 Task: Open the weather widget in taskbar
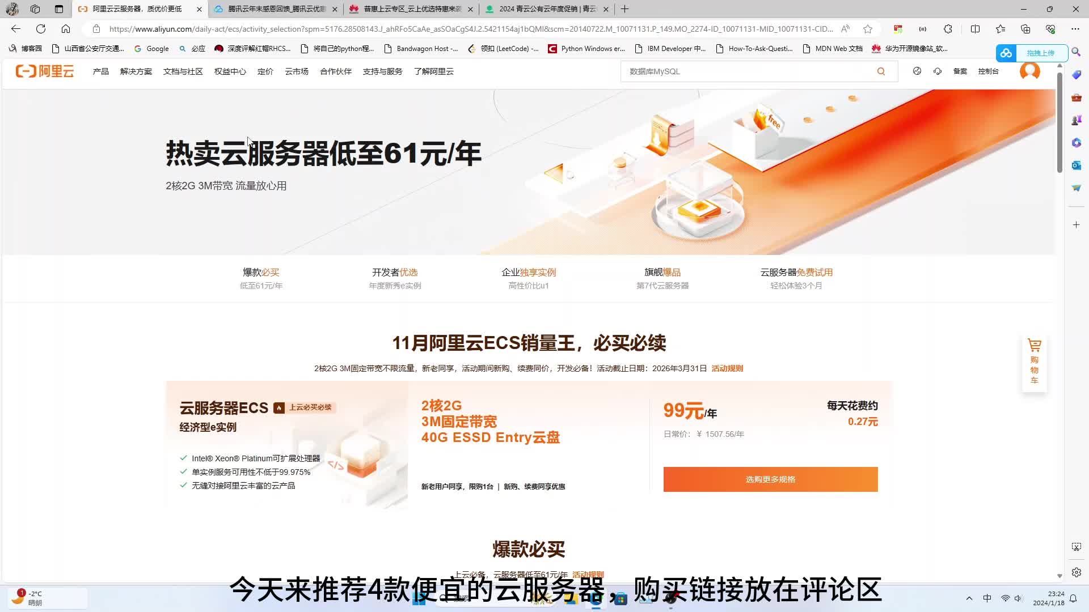(x=48, y=598)
